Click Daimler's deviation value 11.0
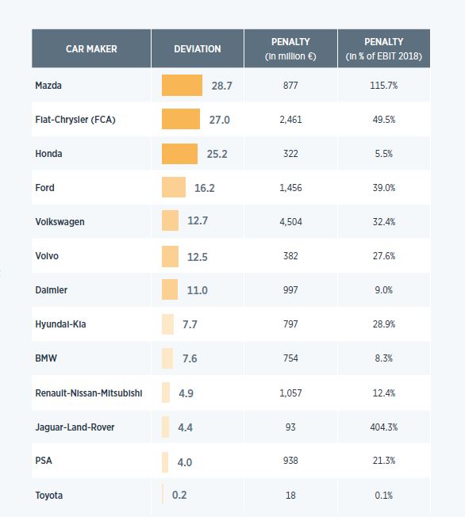This screenshot has height=517, width=465. [x=197, y=290]
